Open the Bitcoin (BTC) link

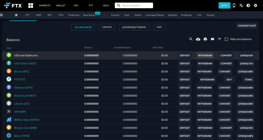tap(22, 72)
